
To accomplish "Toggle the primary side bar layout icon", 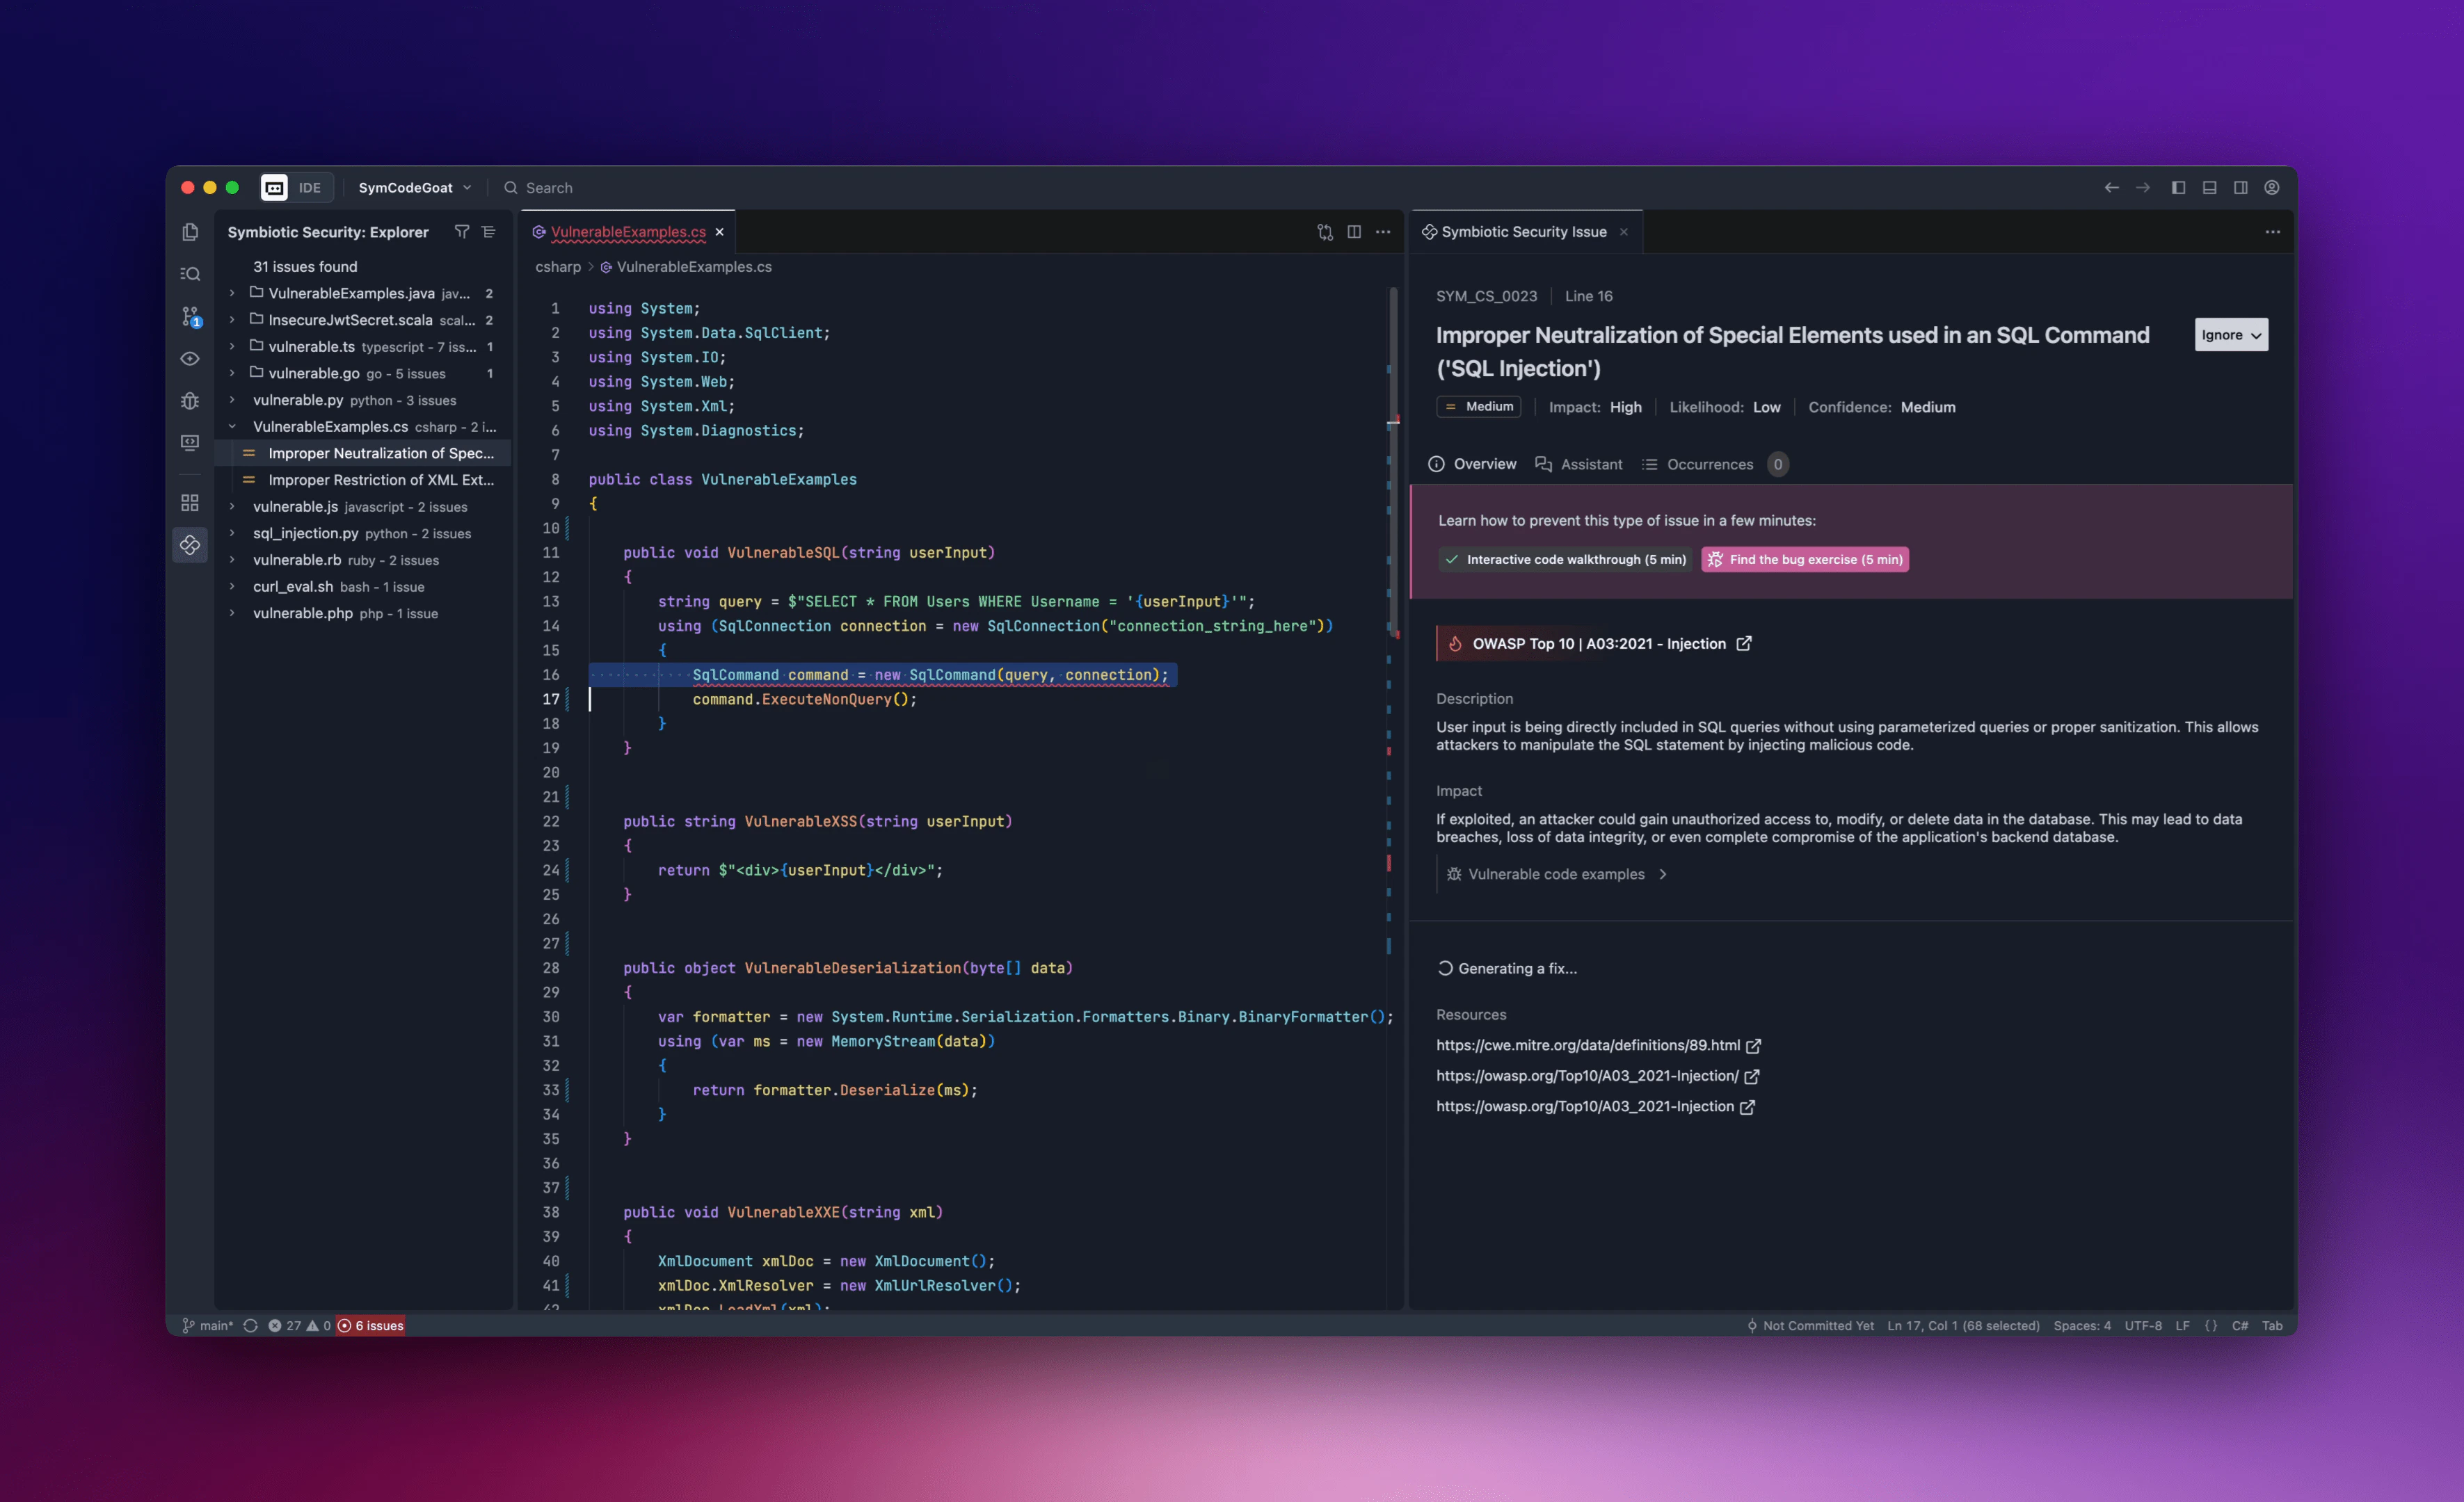I will [x=2178, y=188].
